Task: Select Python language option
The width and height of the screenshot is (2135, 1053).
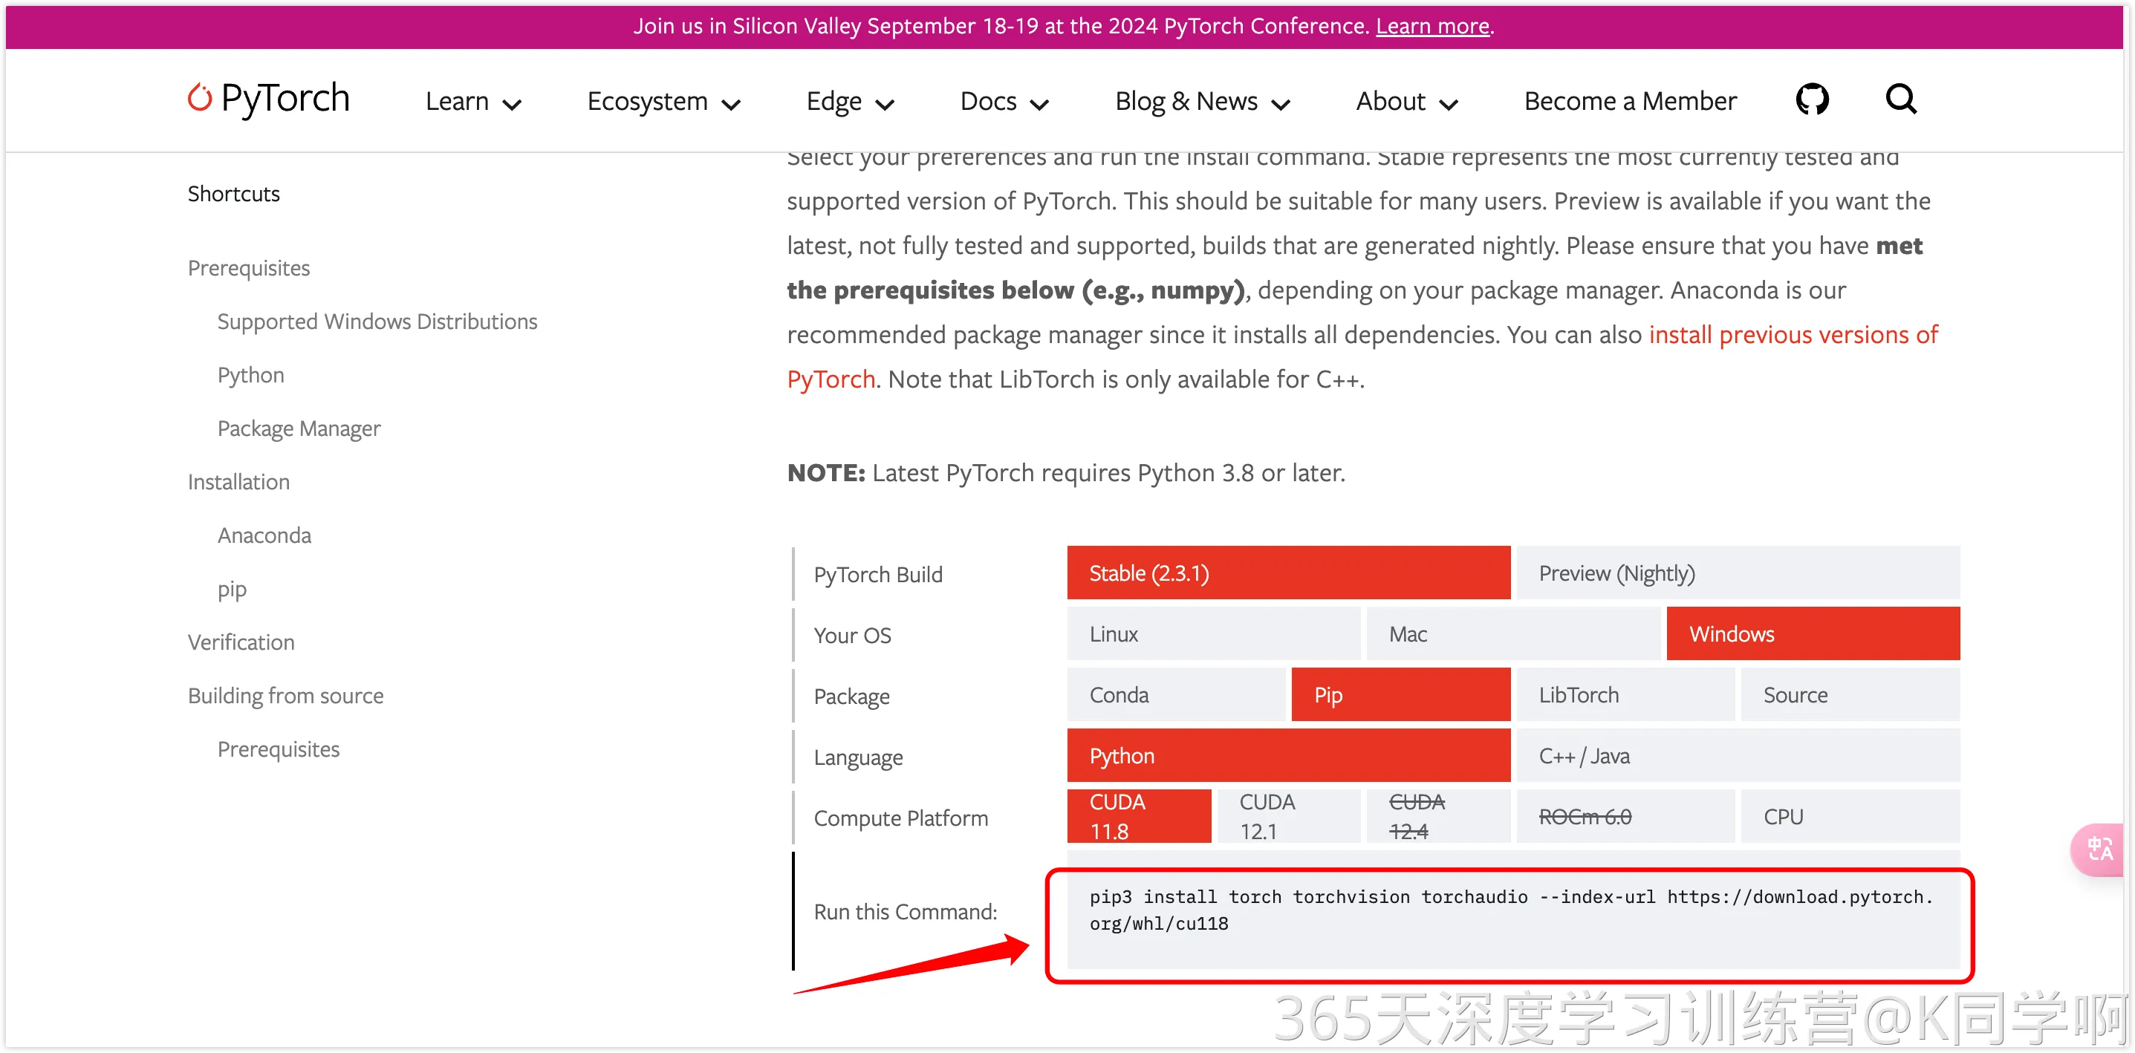Action: (1288, 755)
